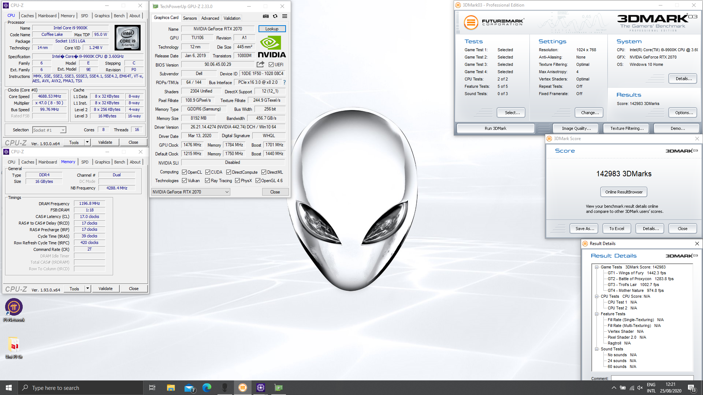Collapse the Sound Tests tree node
This screenshot has width=703, height=395.
pyautogui.click(x=596, y=349)
